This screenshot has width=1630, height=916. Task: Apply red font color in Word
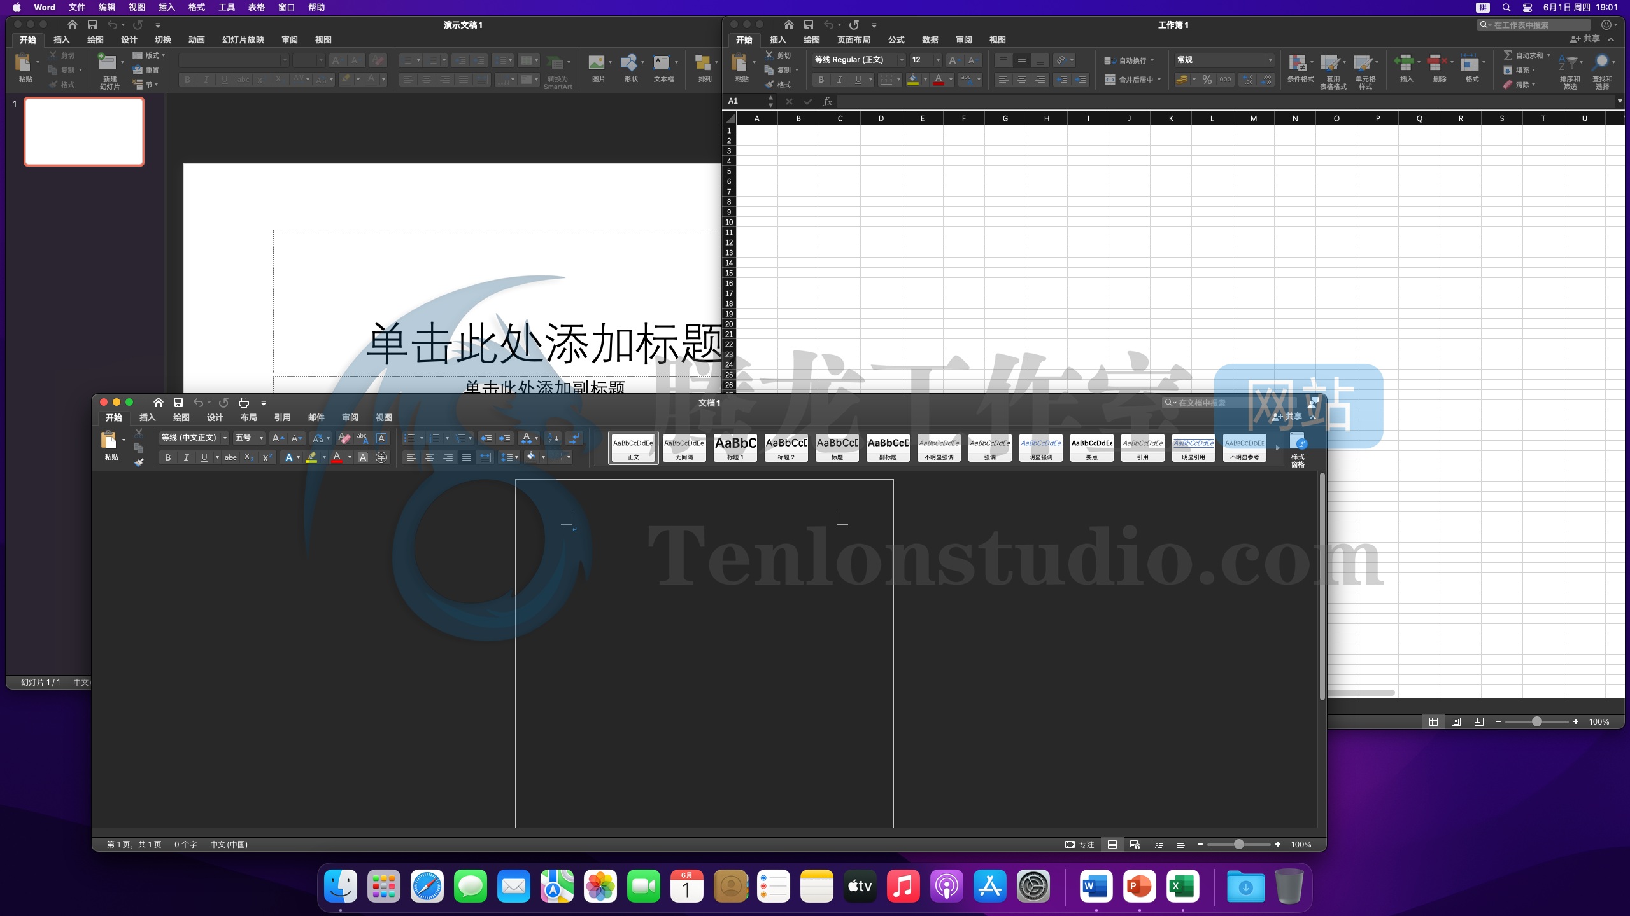(x=337, y=457)
